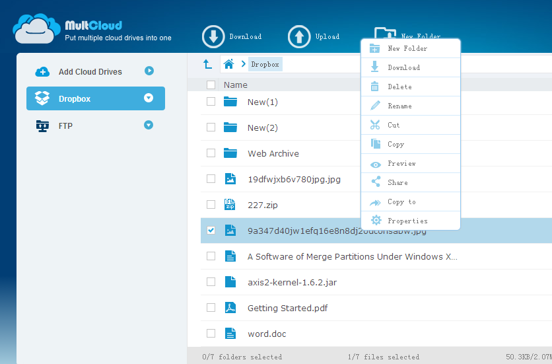The image size is (552, 364).
Task: Uncheck the selected 9a347d40jw1 image file
Action: click(x=211, y=231)
